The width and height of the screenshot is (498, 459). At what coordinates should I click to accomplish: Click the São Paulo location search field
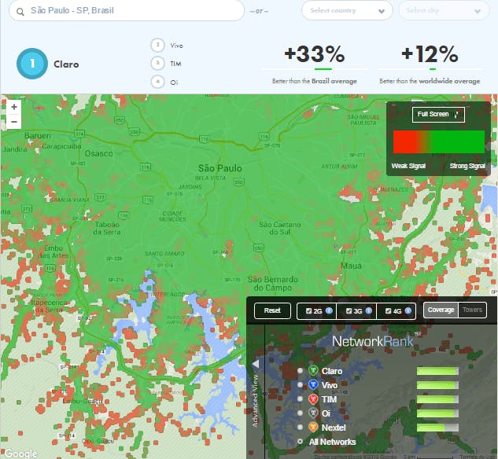tap(127, 11)
